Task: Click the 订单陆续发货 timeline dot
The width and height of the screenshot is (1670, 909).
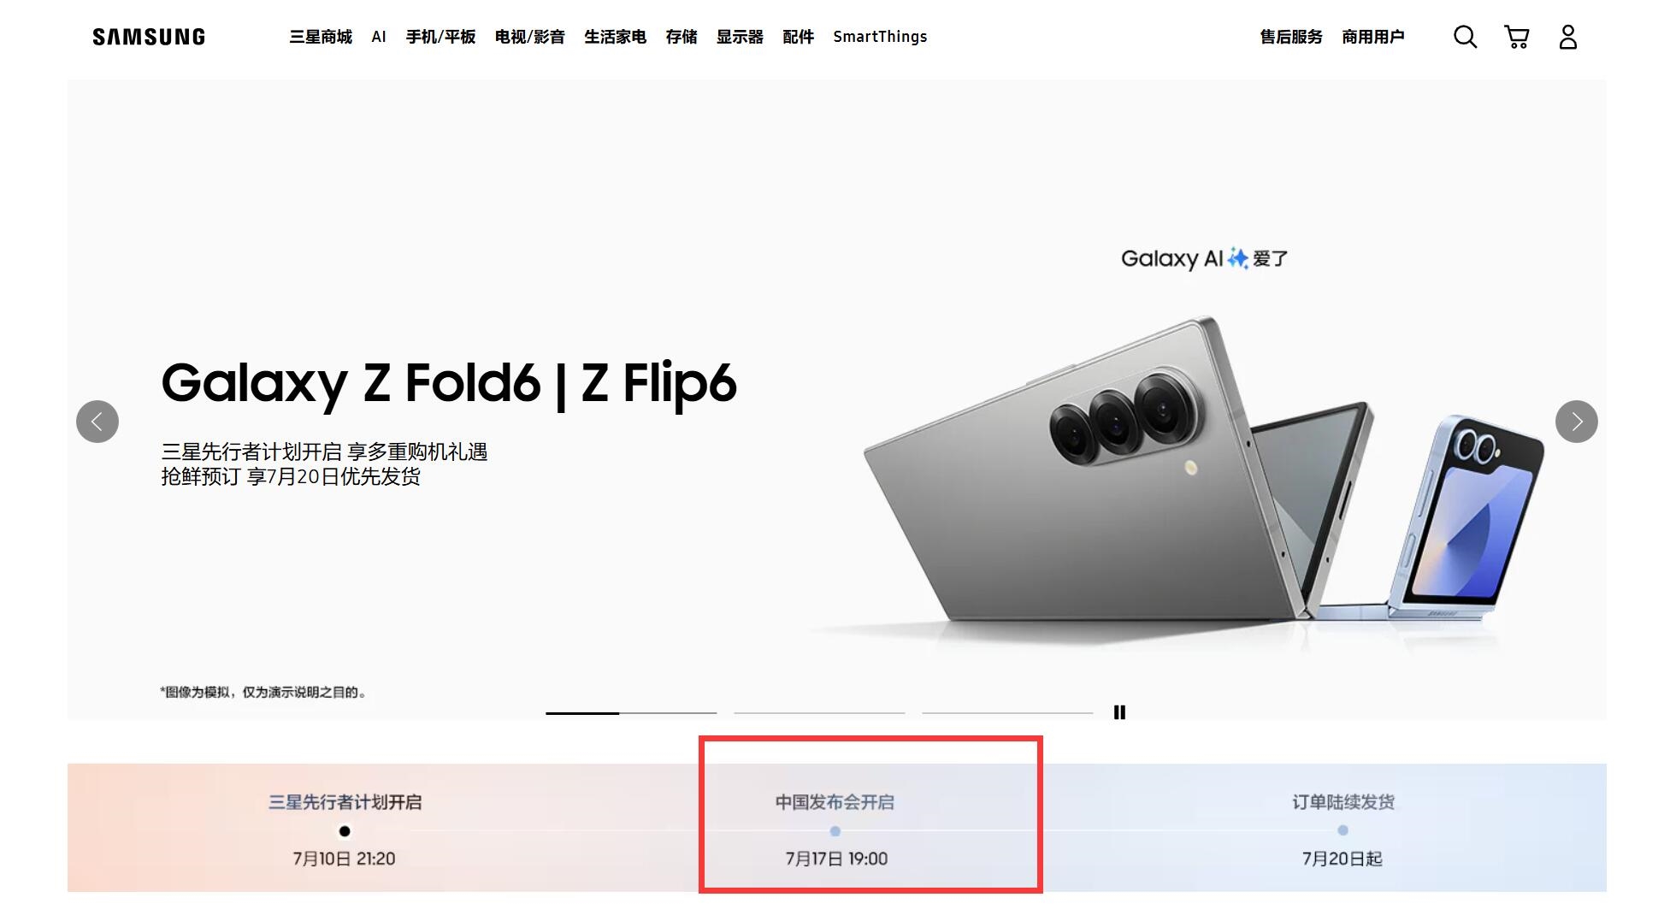Action: 1342,830
